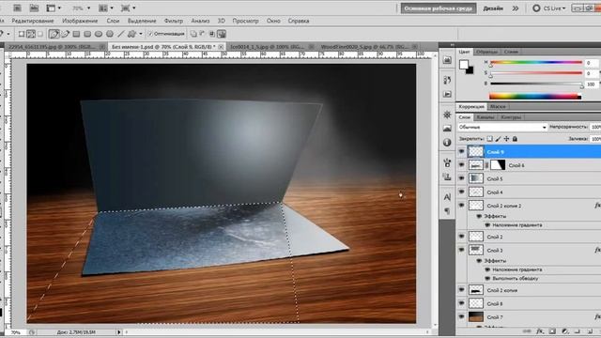Hide layer Слой 2 копия 2
This screenshot has width=601, height=338.
click(461, 206)
